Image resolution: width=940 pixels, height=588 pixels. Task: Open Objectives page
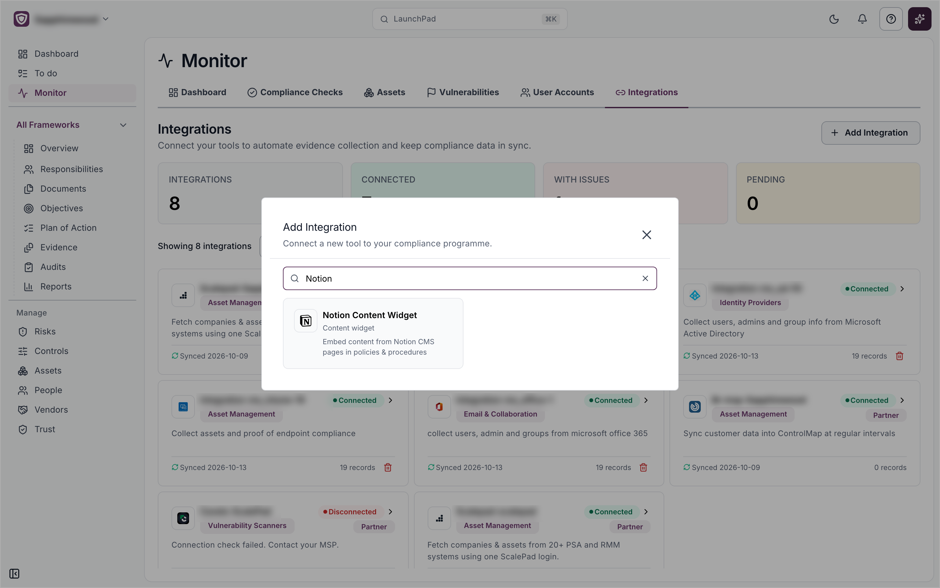click(x=62, y=209)
